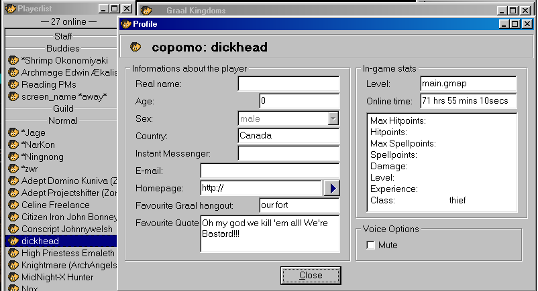Click the head icon beside Citizen Iron John Bonney
Screen dimensions: 538x291
pyautogui.click(x=13, y=217)
